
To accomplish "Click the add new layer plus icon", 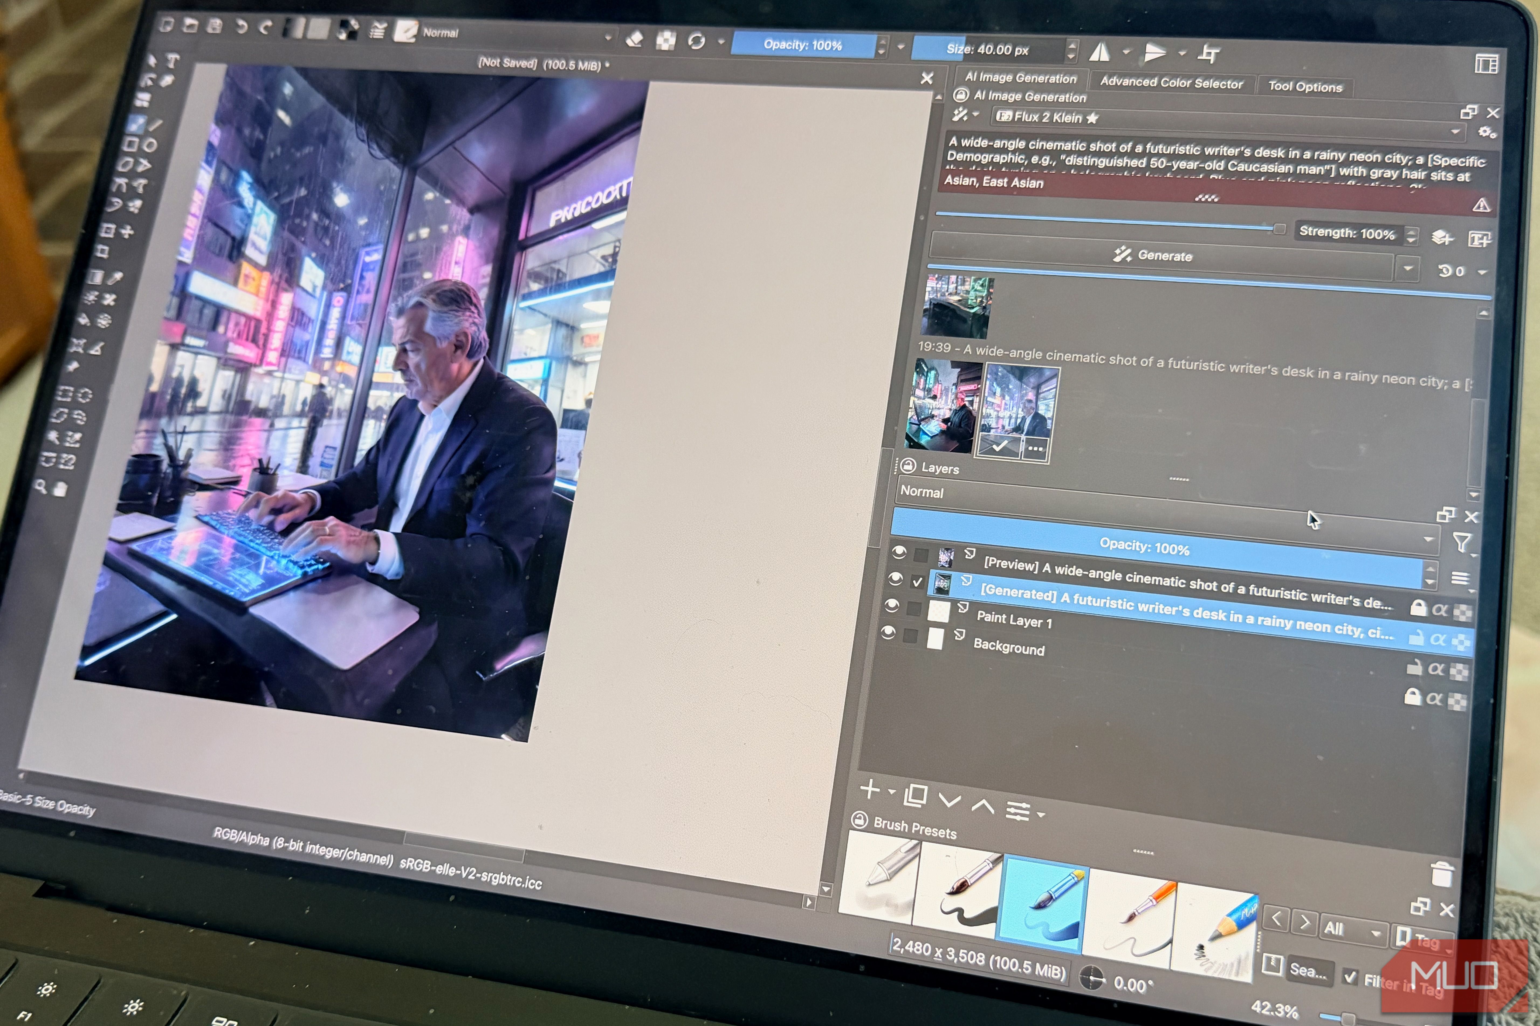I will [x=869, y=789].
